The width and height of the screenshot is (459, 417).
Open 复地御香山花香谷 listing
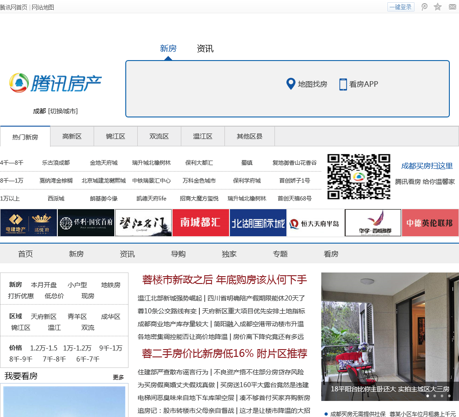[x=295, y=163]
